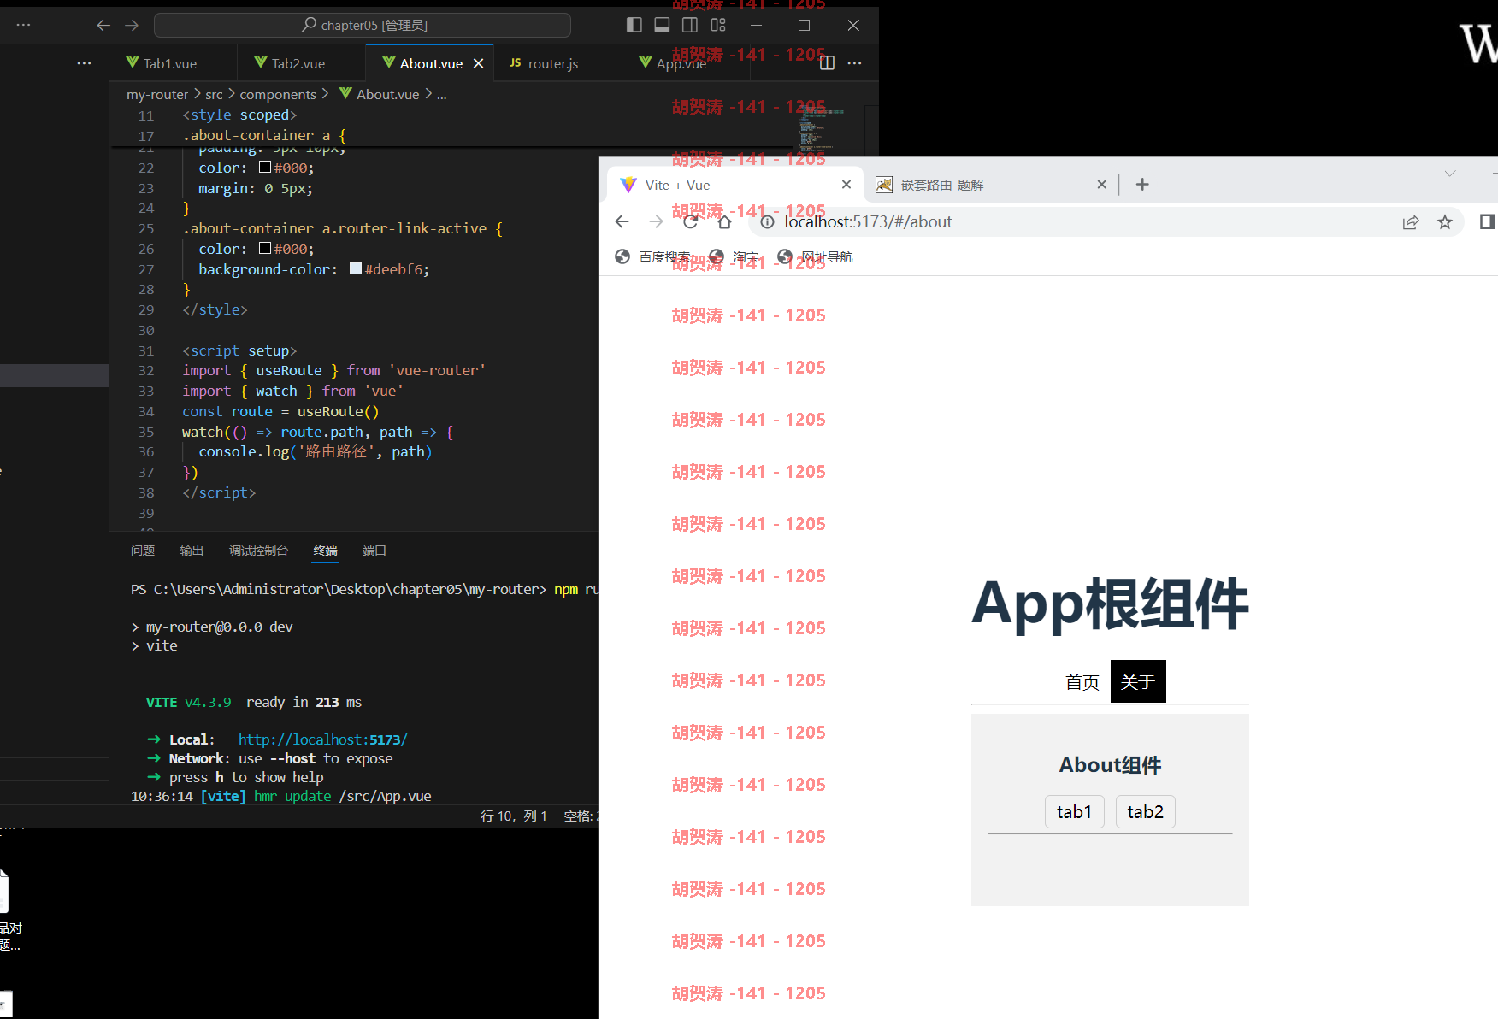Switch to the Tab2.vue editor tab

(301, 63)
